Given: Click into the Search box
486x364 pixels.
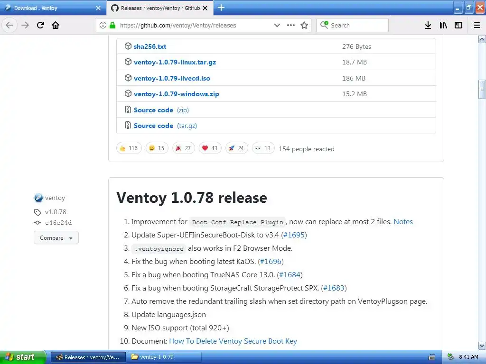Looking at the screenshot, I should coord(353,26).
